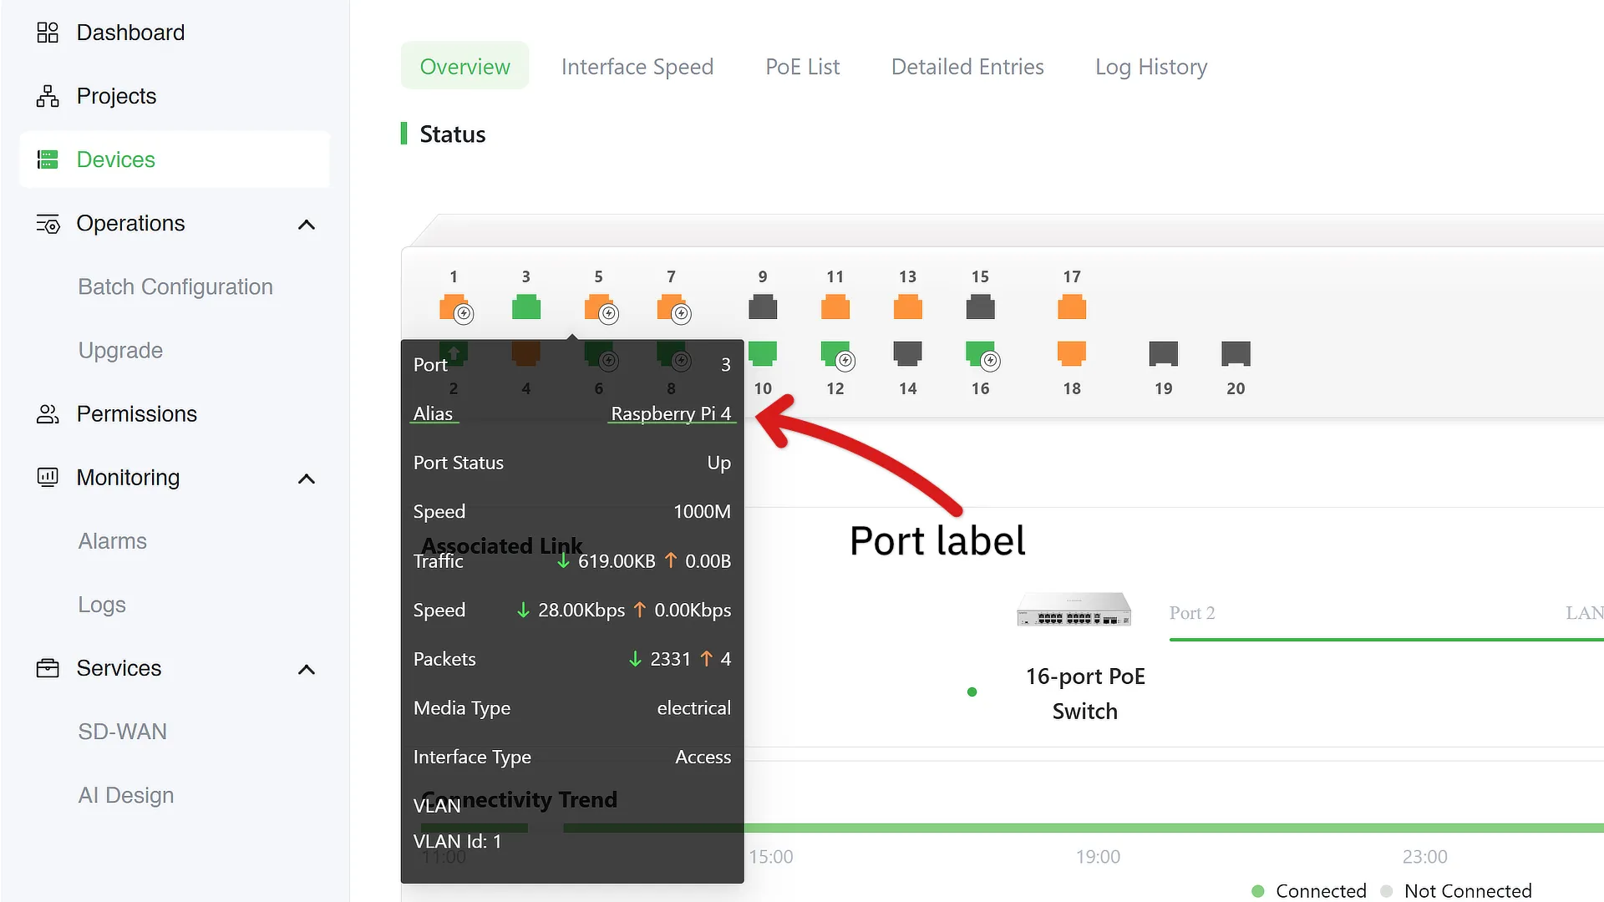Click the Monitoring chart icon

click(48, 478)
